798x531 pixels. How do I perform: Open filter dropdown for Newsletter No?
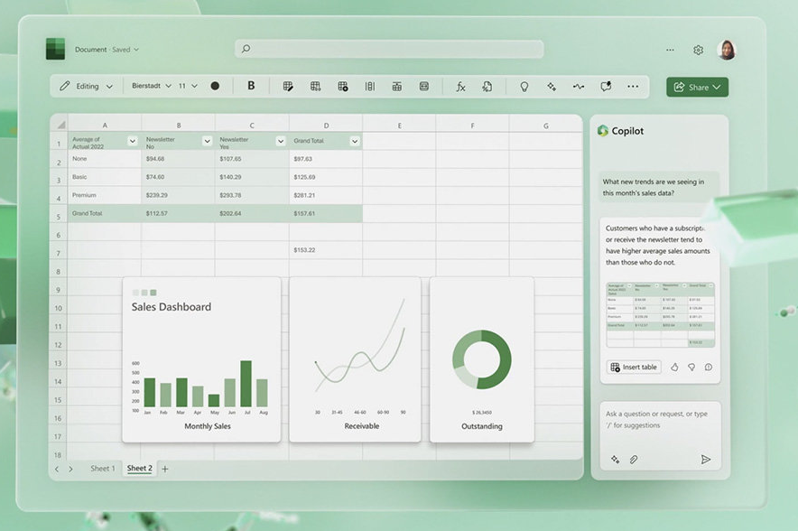coord(207,141)
